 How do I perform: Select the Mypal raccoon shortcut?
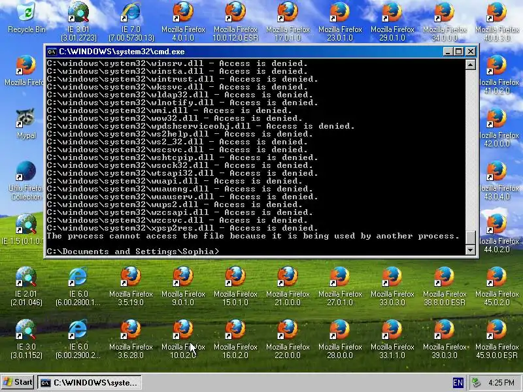(26, 123)
